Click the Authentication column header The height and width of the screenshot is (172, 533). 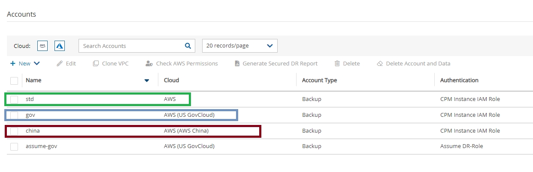[x=459, y=80]
